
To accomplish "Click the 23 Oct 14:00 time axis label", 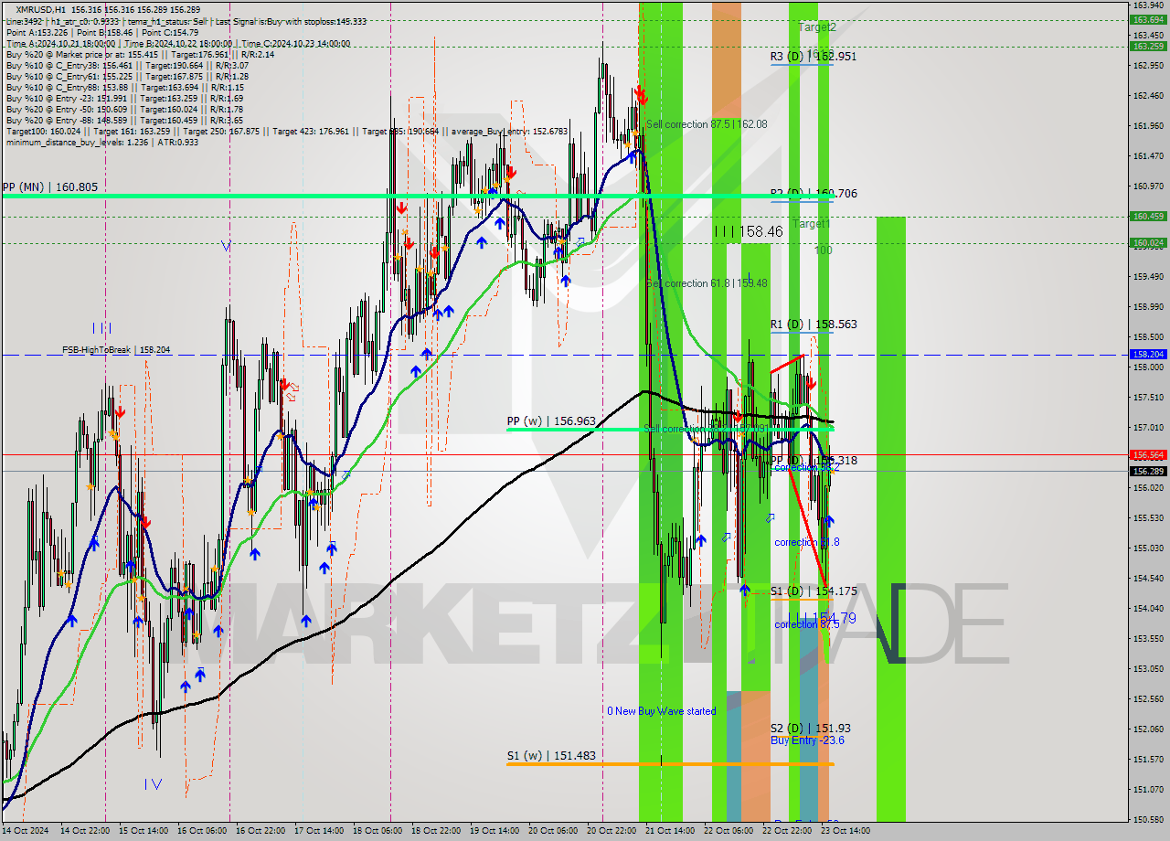I will [846, 831].
